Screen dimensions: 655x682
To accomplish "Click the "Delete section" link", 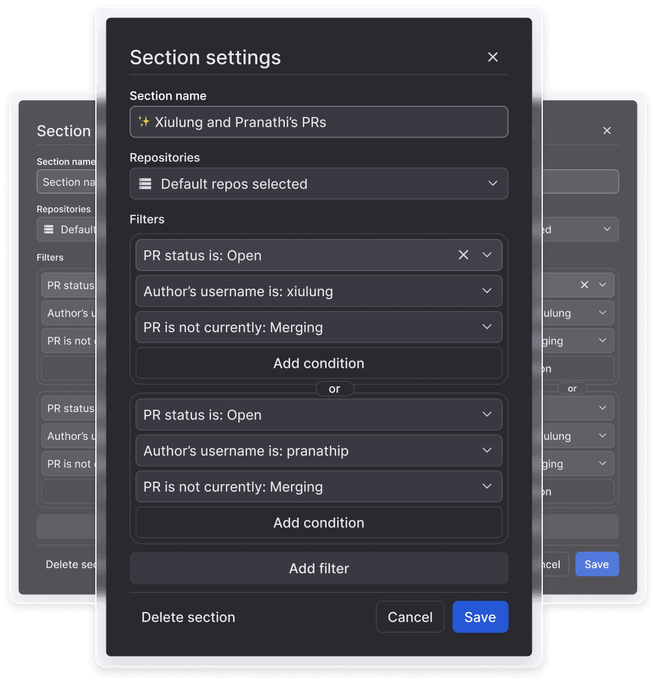I will click(x=188, y=617).
